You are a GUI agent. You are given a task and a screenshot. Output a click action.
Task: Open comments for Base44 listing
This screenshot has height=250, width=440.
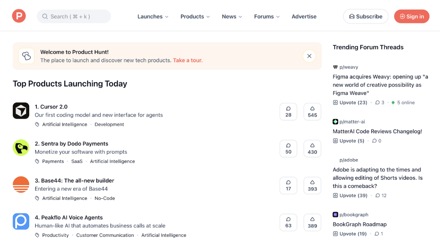pyautogui.click(x=288, y=185)
